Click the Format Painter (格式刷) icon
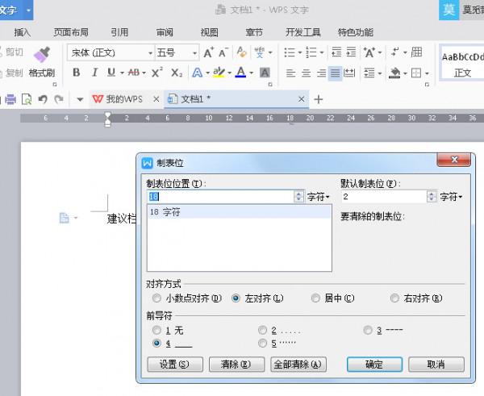 (x=41, y=55)
